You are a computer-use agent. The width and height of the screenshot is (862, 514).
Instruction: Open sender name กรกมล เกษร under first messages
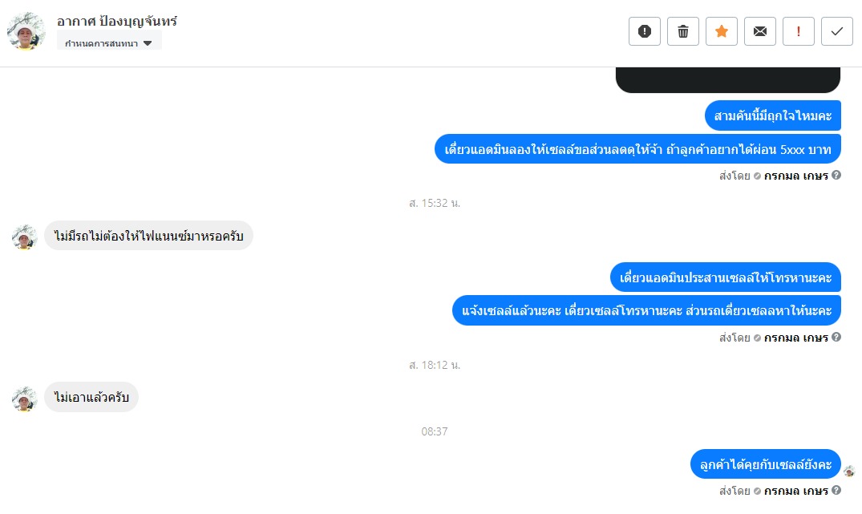pyautogui.click(x=795, y=176)
